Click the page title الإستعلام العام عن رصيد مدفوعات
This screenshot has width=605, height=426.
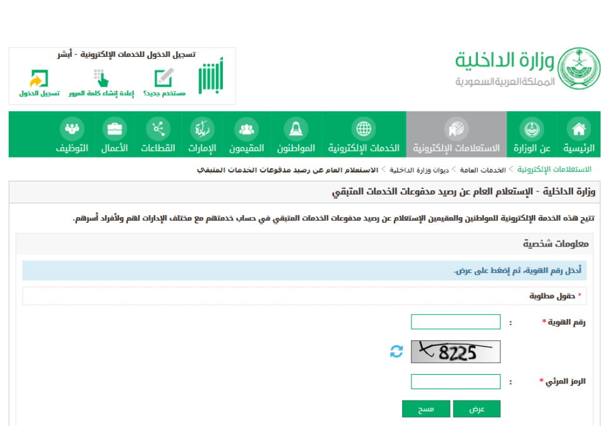coord(463,191)
